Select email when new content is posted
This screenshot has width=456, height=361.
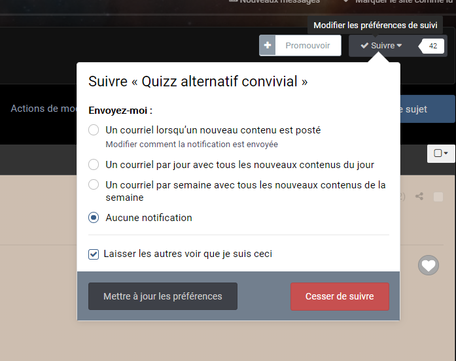[94, 130]
